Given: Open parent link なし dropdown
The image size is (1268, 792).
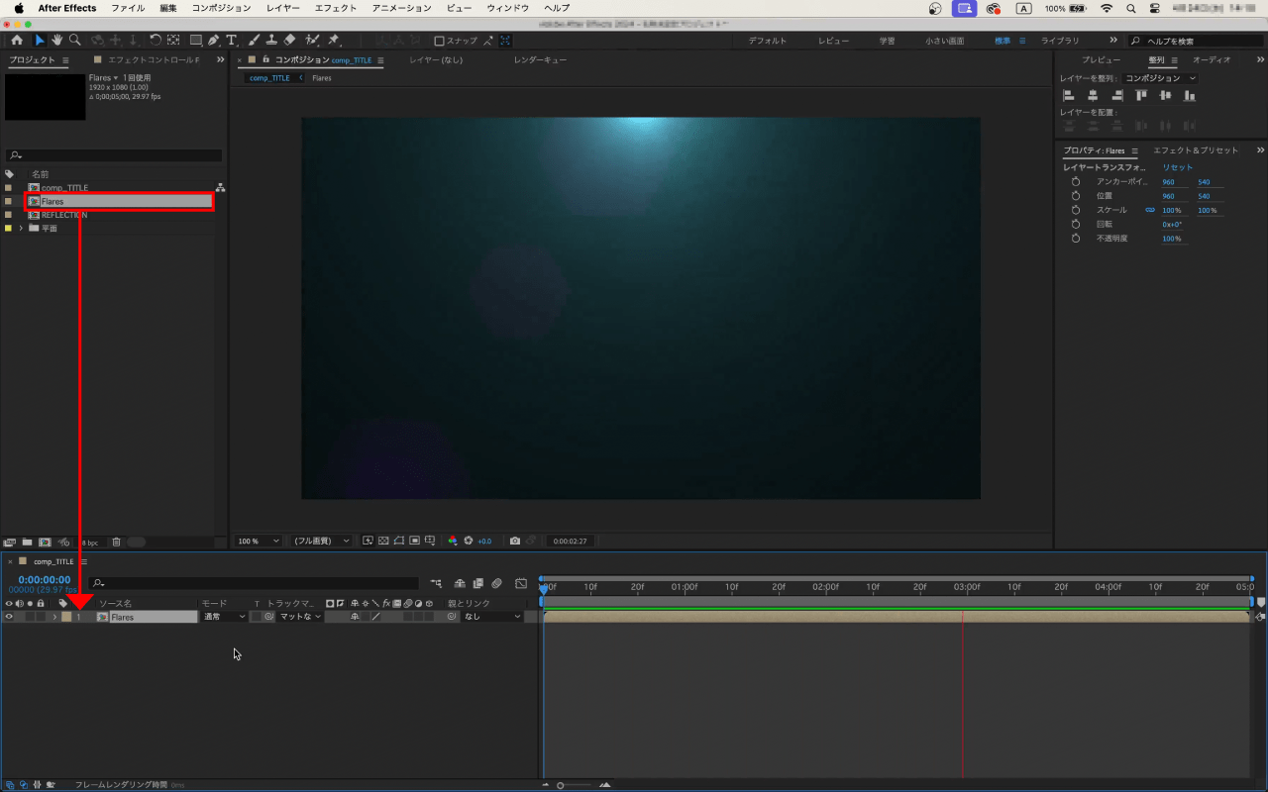Looking at the screenshot, I should [491, 617].
